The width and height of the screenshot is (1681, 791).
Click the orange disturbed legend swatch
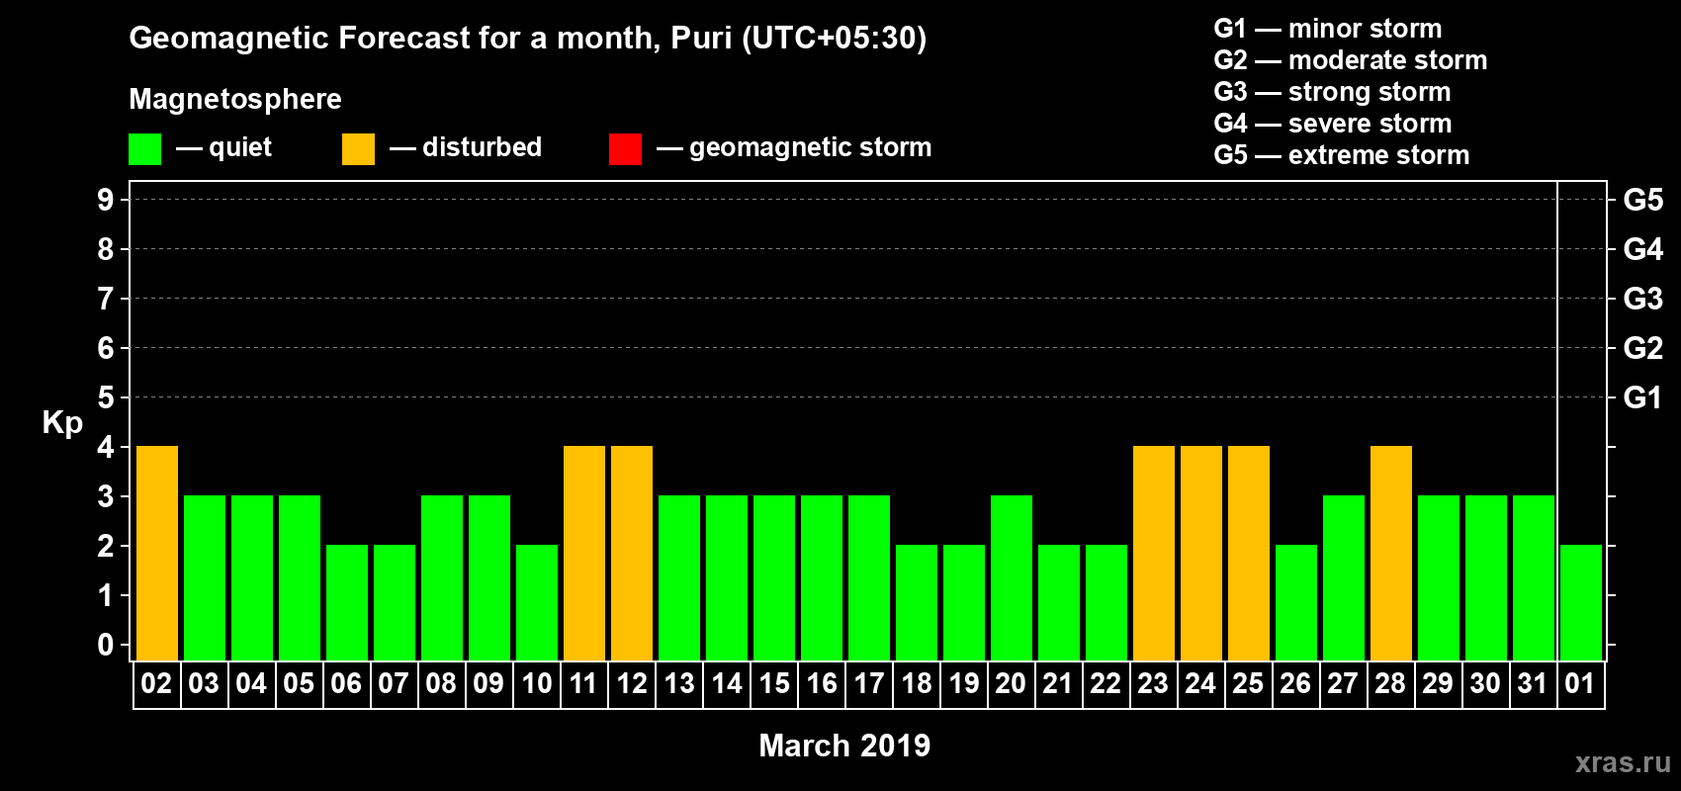[358, 149]
